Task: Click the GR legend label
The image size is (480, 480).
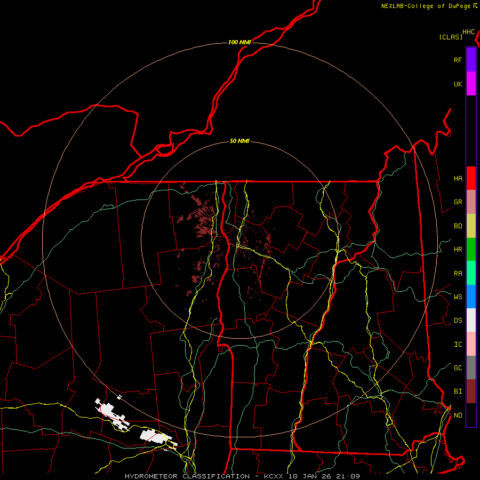Action: point(458,202)
